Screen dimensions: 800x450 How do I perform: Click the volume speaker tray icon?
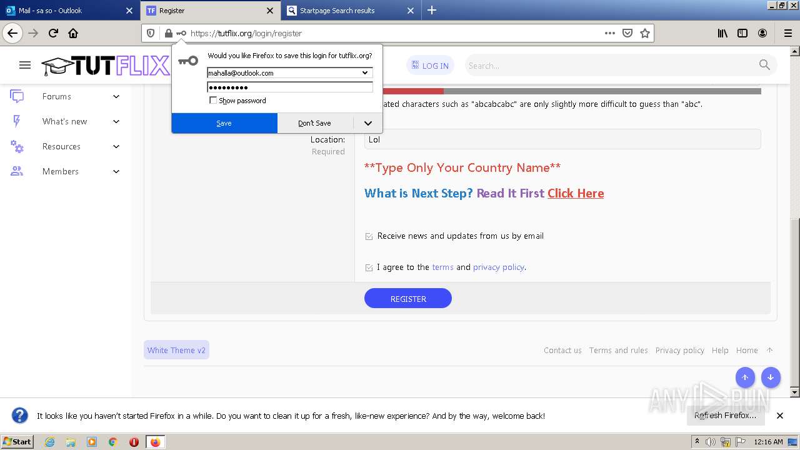point(711,442)
